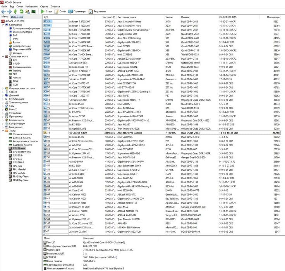Click the 8547 score bar for Atom D525

[x=56, y=232]
